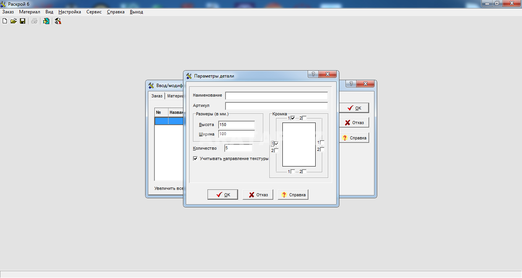Click the help question mark in Ввод/модиф window title bar
The image size is (522, 278).
click(x=351, y=84)
